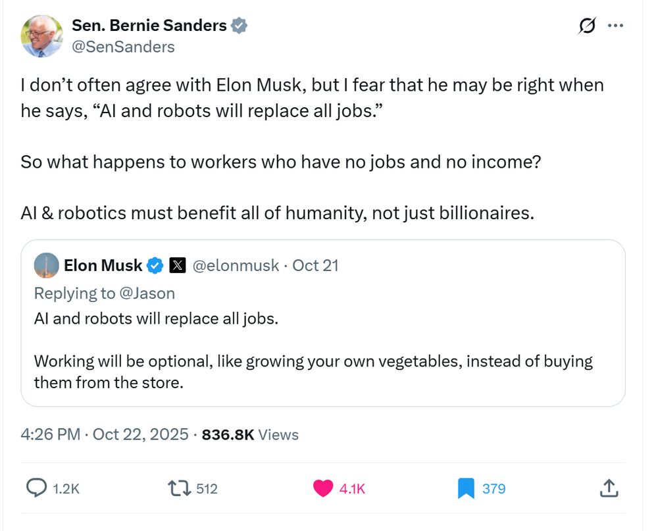Click the 4:26 PM Oct 22, 2025 timestamp

point(104,434)
